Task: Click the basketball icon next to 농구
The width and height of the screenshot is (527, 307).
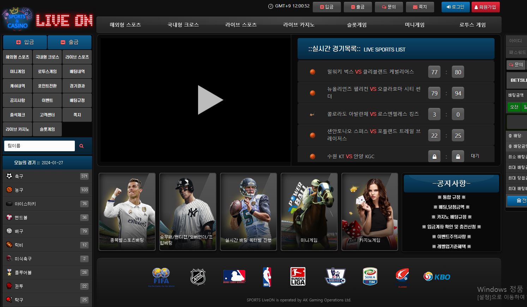Action: (x=9, y=190)
